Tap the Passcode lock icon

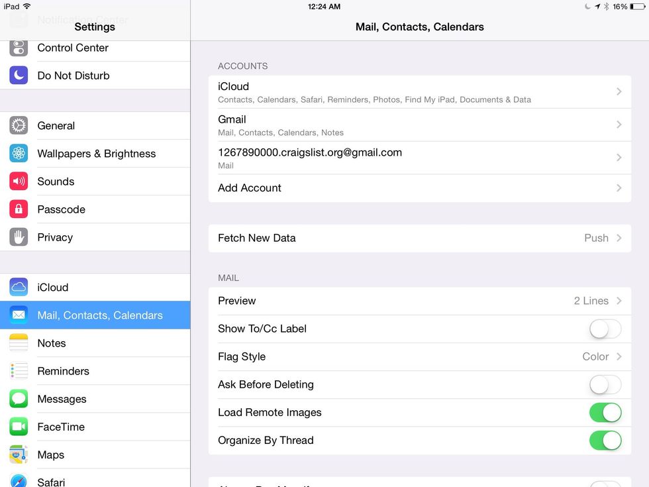pos(19,209)
